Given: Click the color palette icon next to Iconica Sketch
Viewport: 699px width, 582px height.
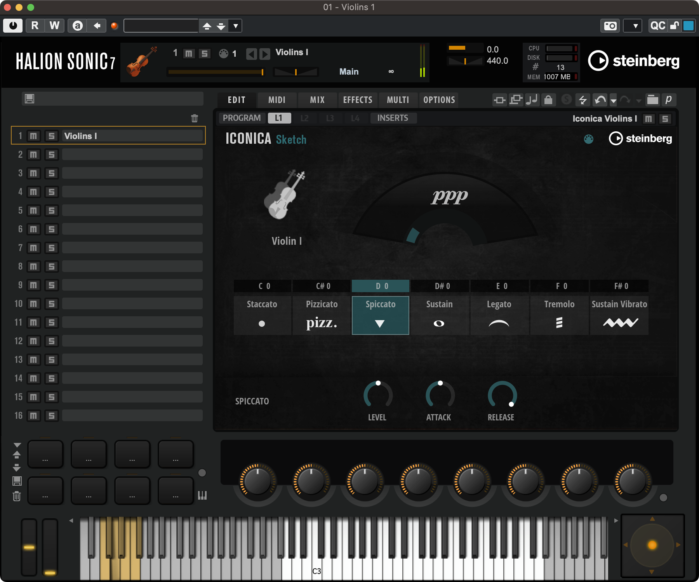Looking at the screenshot, I should 589,139.
